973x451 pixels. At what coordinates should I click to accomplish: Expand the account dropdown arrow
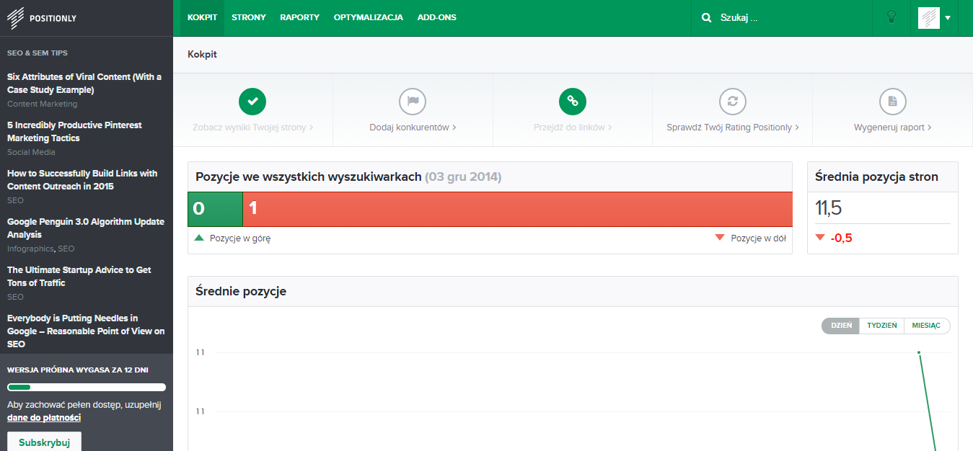coord(948,18)
